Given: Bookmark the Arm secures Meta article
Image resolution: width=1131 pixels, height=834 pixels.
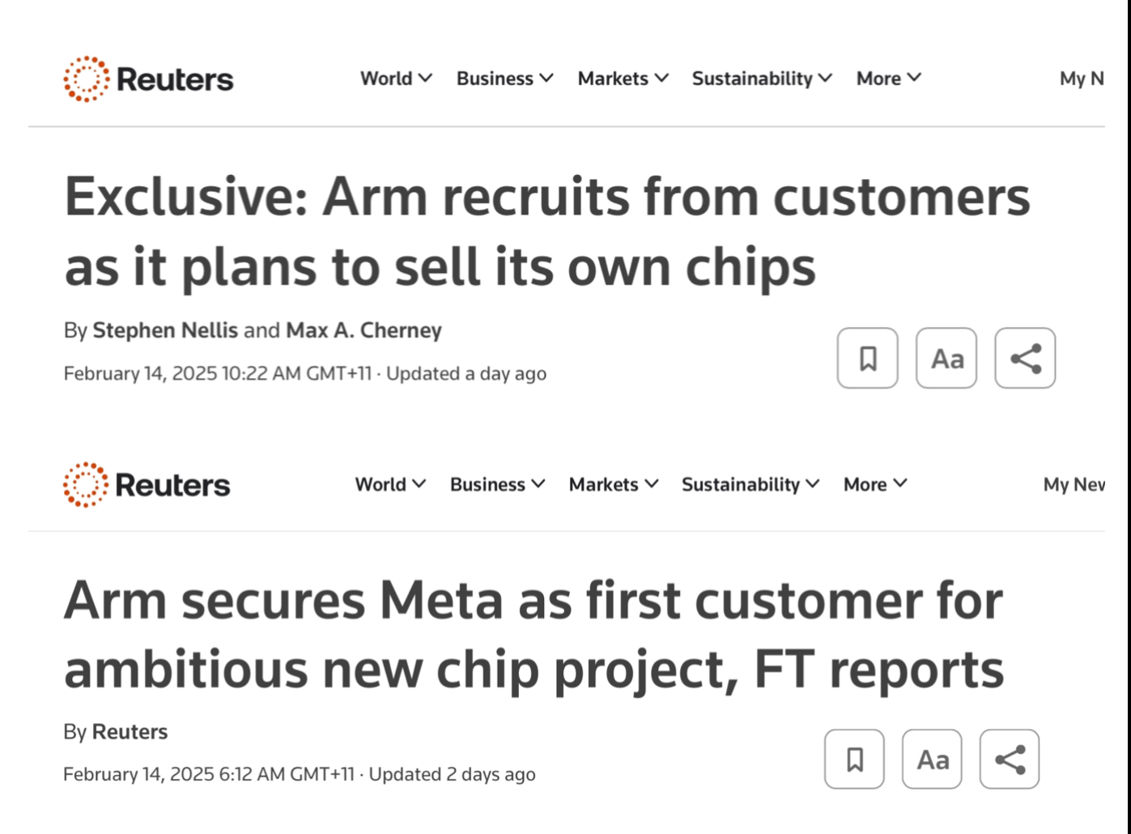Looking at the screenshot, I should pyautogui.click(x=854, y=760).
